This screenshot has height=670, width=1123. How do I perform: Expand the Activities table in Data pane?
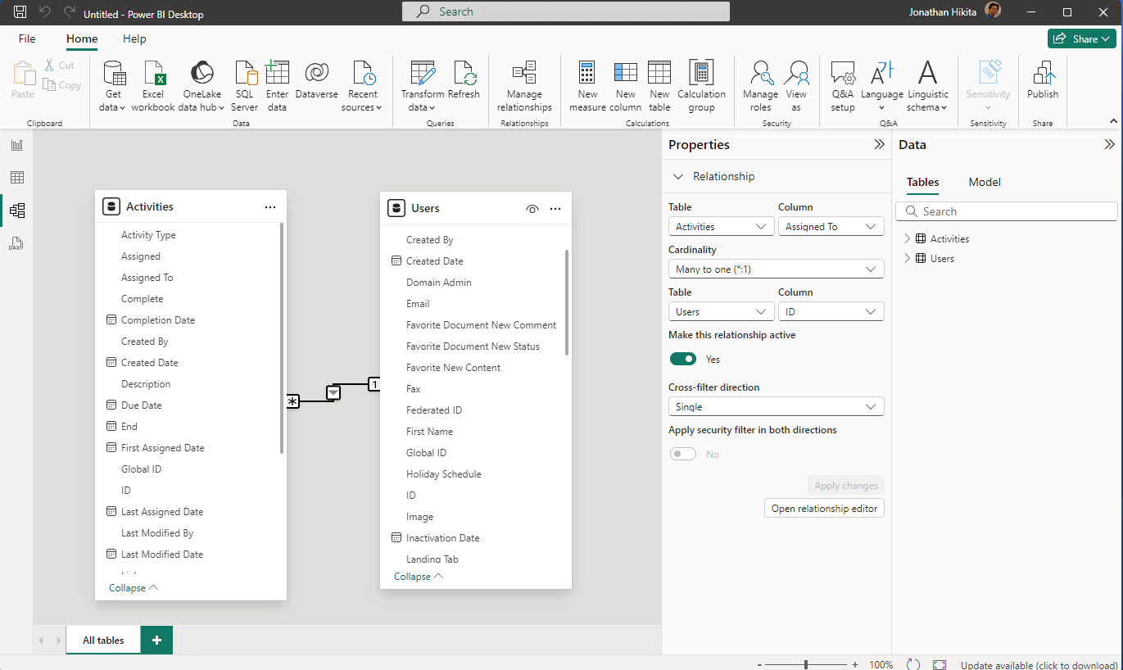coord(907,239)
